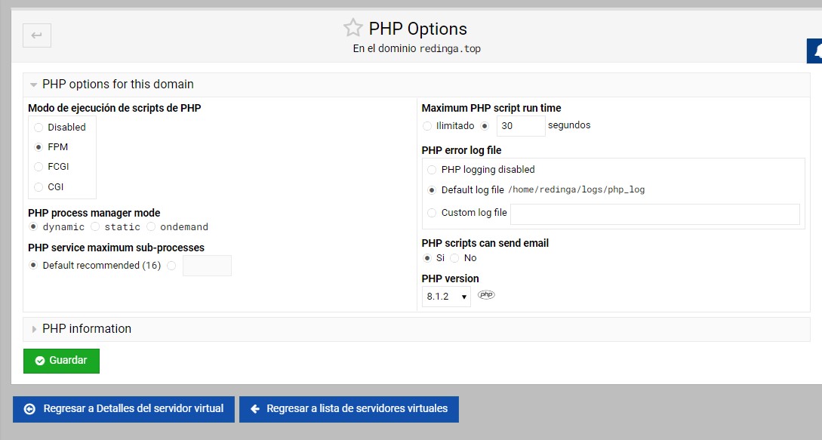Click the back arrow icon button
The width and height of the screenshot is (822, 440).
pos(37,35)
